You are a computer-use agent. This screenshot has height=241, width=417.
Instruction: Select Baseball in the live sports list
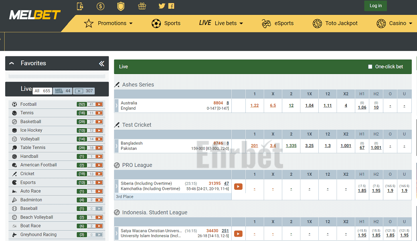coord(29,208)
